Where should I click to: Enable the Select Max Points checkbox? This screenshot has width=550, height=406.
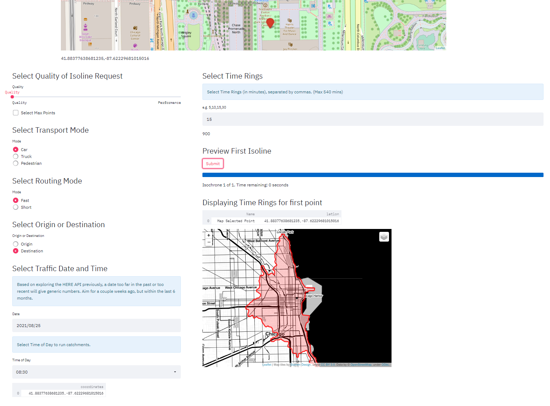[15, 113]
